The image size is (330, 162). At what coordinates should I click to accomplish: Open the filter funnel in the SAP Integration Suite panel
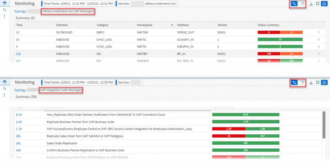pyautogui.click(x=302, y=83)
